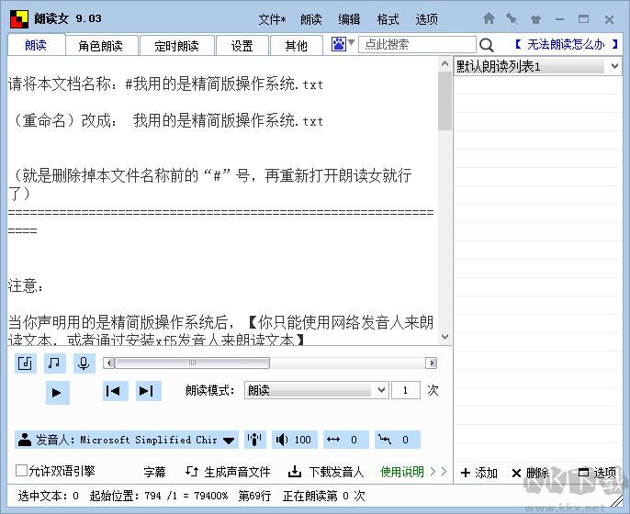Click the volume 100 speaker button
630x514 pixels.
(295, 440)
